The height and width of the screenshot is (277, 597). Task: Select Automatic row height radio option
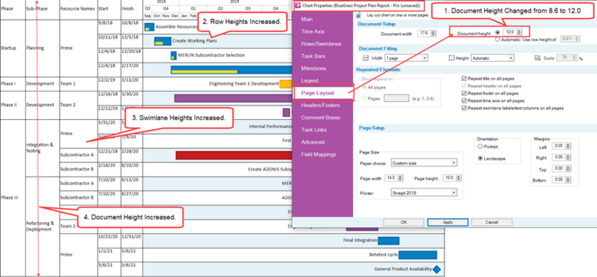pyautogui.click(x=498, y=39)
